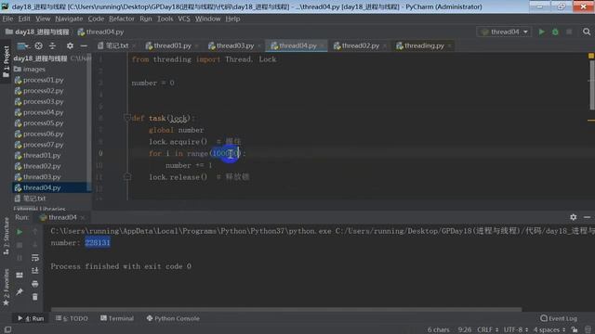Collapse all in Project panel toolbar
Image resolution: width=595 pixels, height=334 pixels.
click(52, 45)
